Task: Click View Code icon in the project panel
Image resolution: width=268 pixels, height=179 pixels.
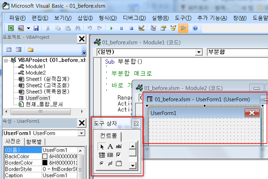Action: point(9,50)
